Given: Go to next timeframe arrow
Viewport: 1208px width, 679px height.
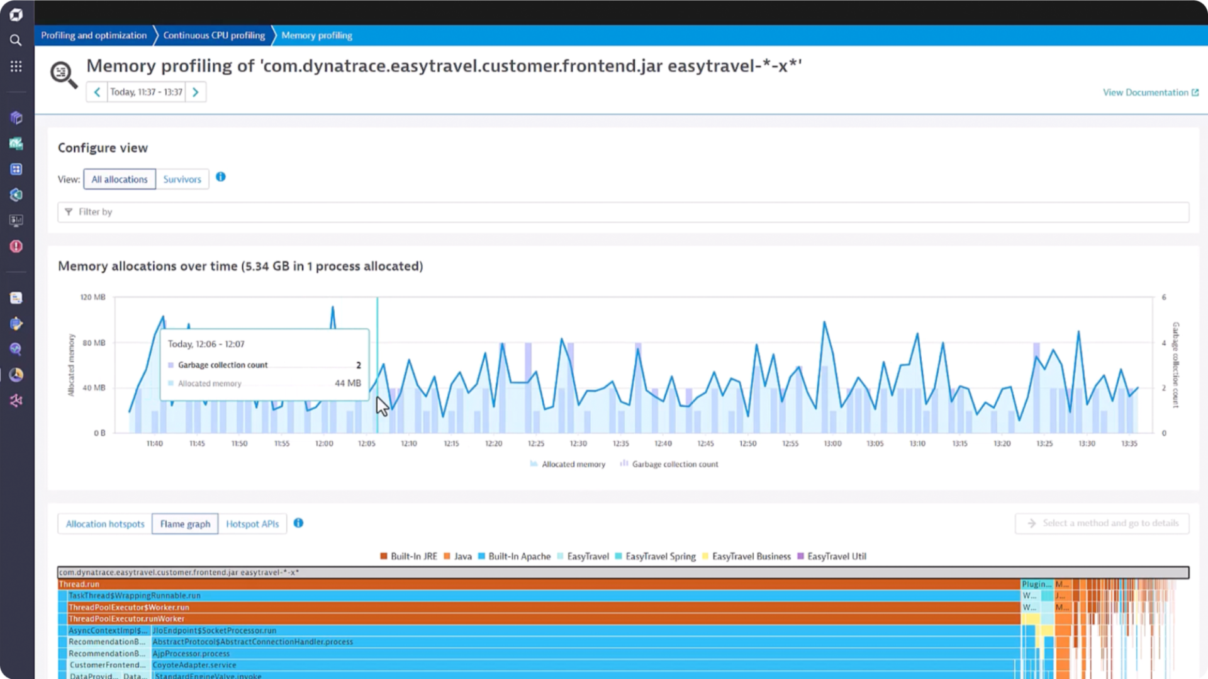Looking at the screenshot, I should tap(196, 92).
